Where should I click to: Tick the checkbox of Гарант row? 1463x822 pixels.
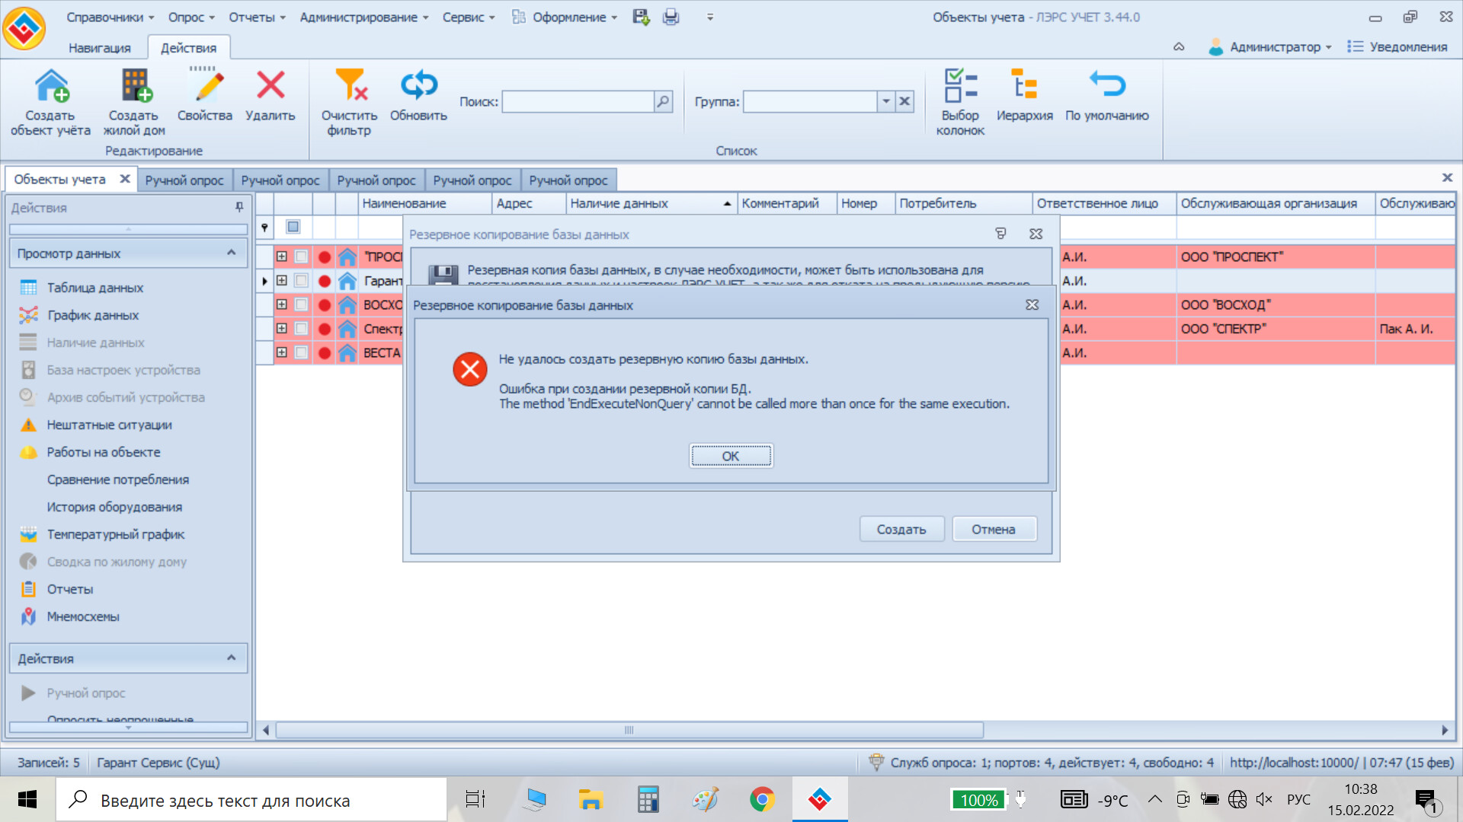[301, 281]
